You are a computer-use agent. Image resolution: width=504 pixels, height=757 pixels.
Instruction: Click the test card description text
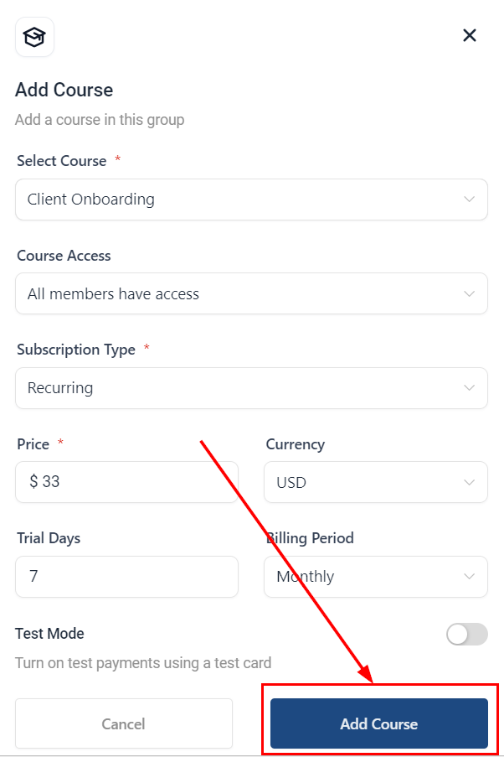143,663
